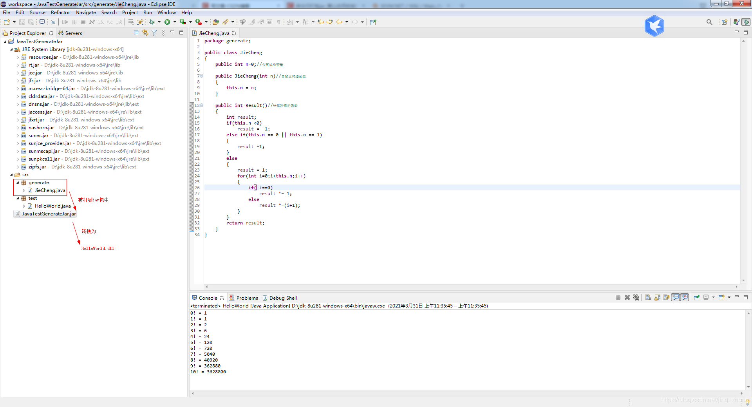The width and height of the screenshot is (752, 407).
Task: Toggle Show Console When Standard Out Changes
Action: tap(676, 298)
